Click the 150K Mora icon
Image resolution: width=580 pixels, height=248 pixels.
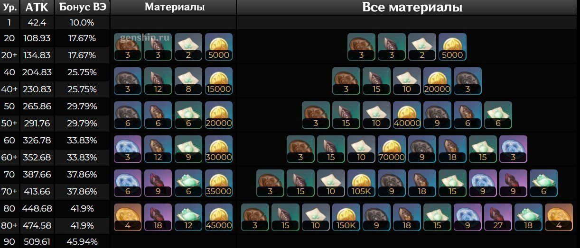click(x=346, y=217)
